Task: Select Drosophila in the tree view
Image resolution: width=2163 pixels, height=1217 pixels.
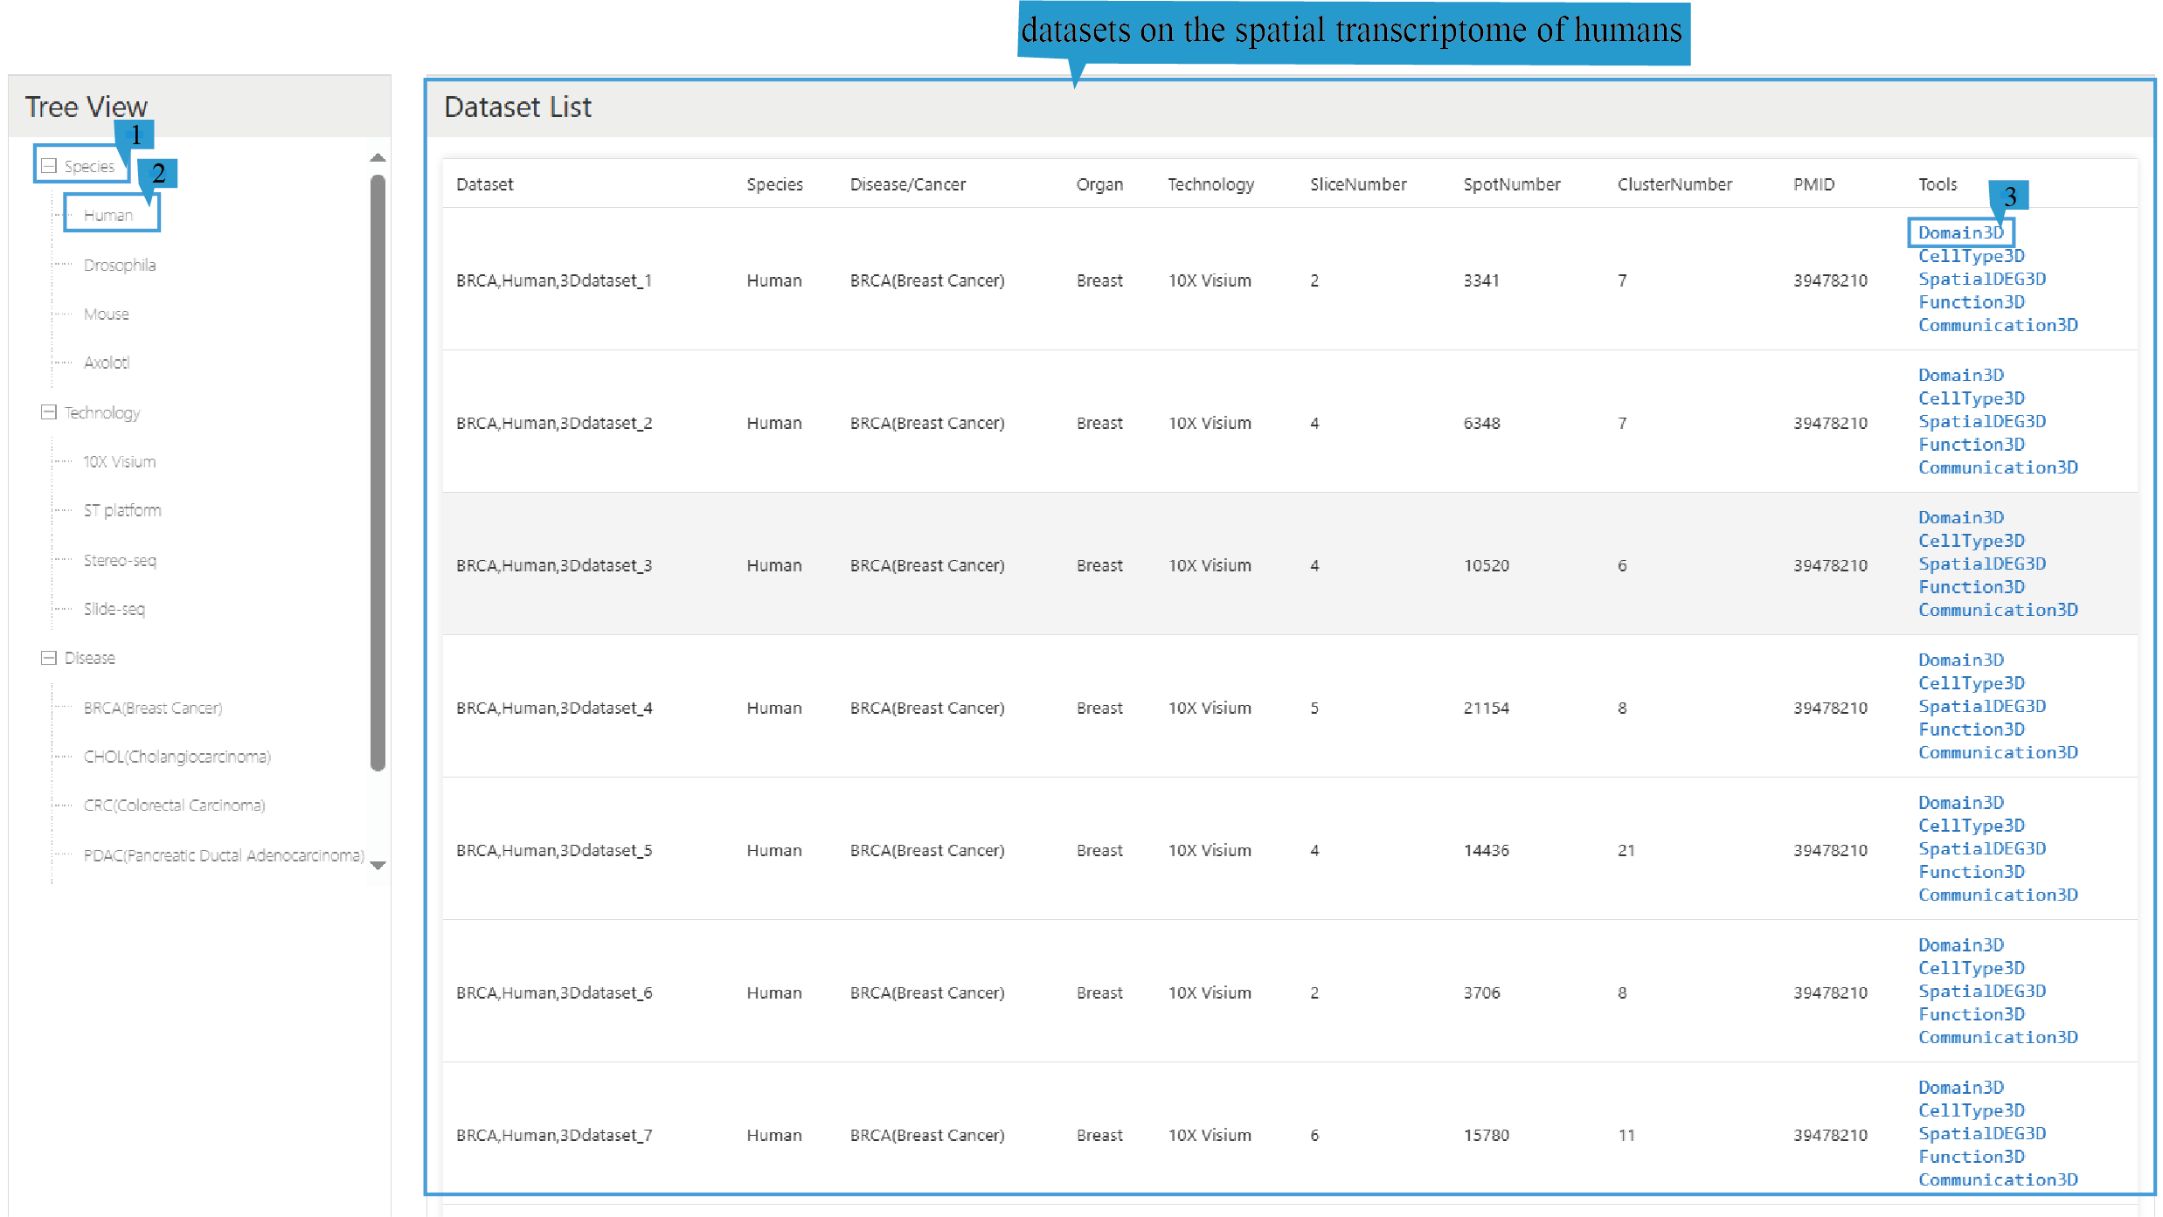Action: [x=120, y=265]
